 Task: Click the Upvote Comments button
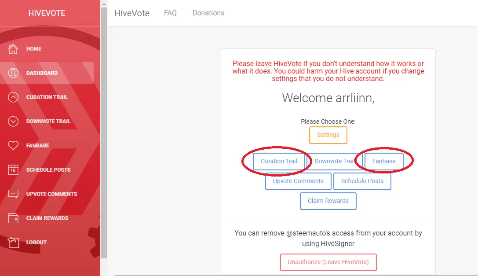coord(298,181)
